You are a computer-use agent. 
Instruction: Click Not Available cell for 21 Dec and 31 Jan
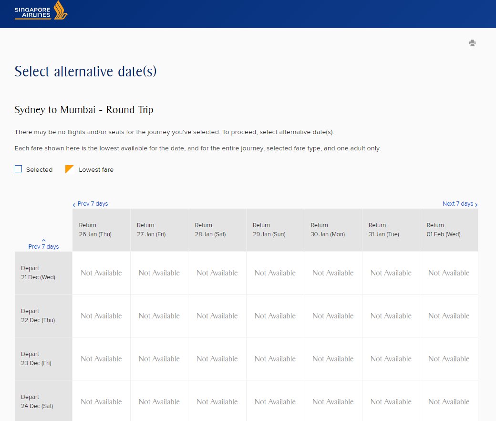(391, 273)
